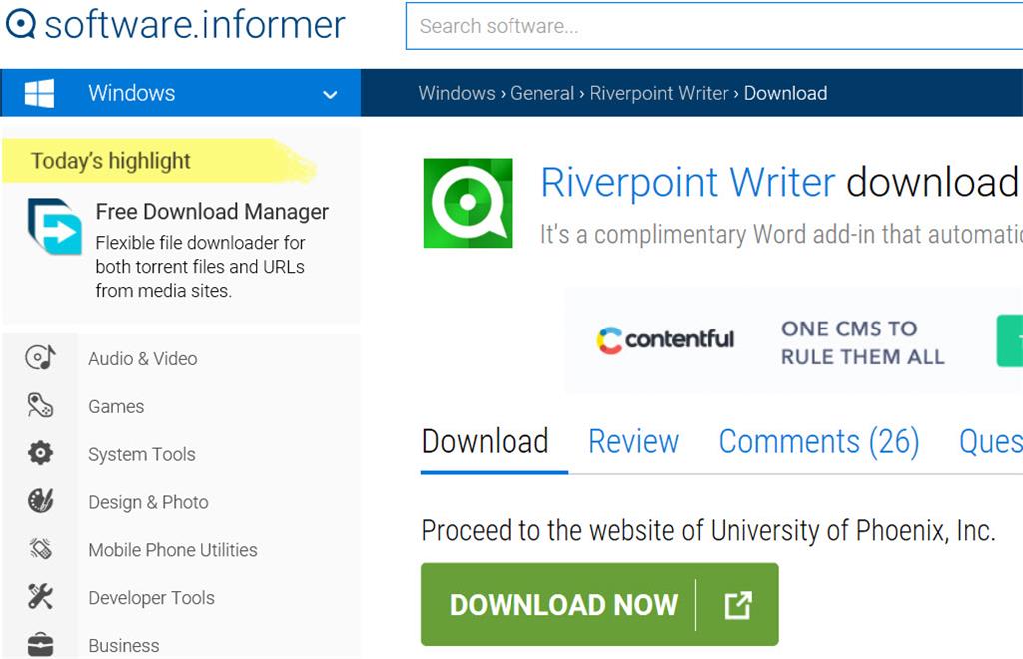Click the software.informer logo icon
This screenshot has width=1023, height=659.
(20, 24)
